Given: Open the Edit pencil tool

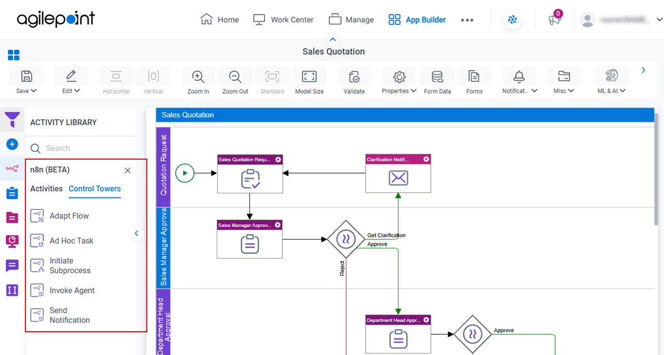Looking at the screenshot, I should pos(71,76).
